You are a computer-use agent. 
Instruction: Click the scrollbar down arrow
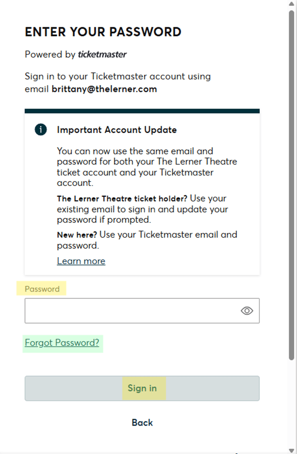click(x=291, y=450)
